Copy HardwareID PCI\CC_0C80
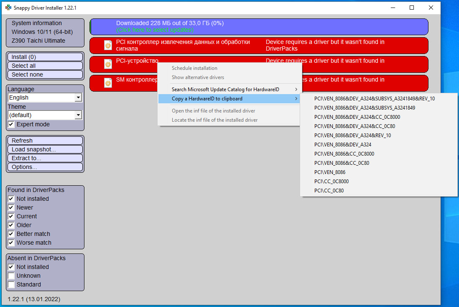The height and width of the screenshot is (307, 459). point(379,190)
